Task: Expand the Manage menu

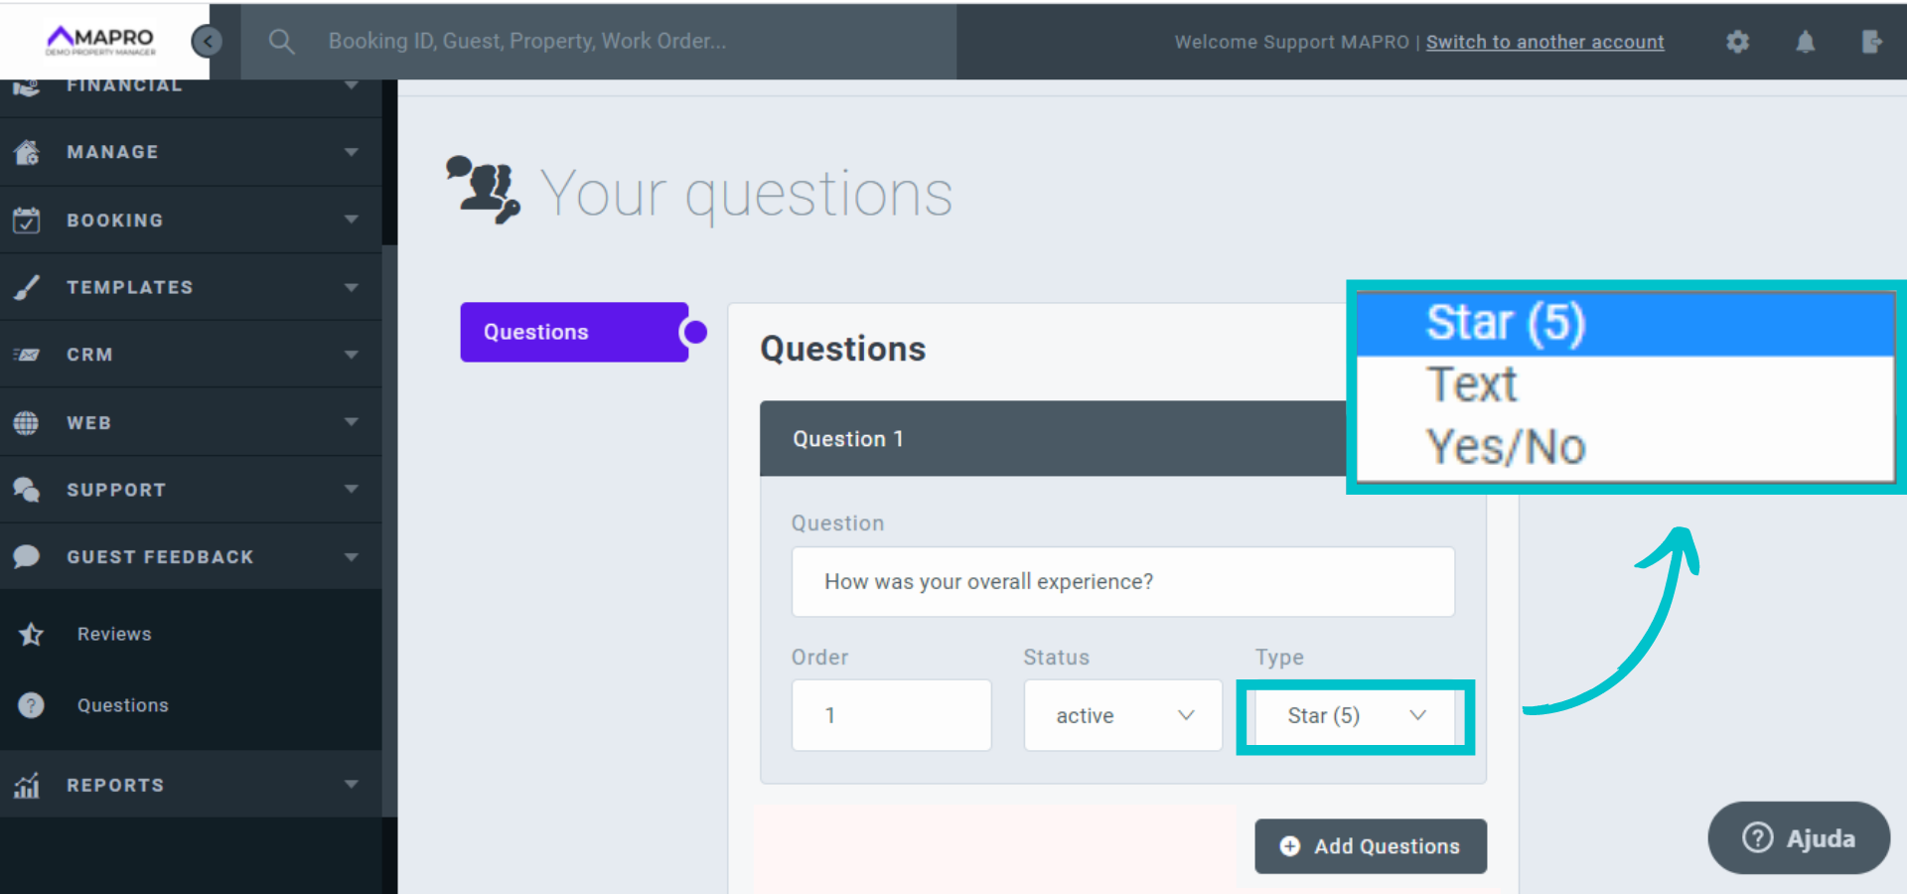Action: (191, 152)
